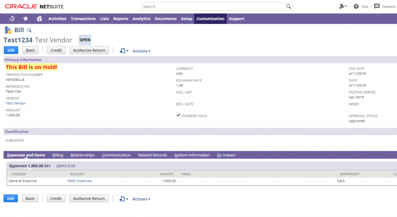This screenshot has height=217, width=397.
Task: Open the Help question mark icon
Action: [356, 7]
